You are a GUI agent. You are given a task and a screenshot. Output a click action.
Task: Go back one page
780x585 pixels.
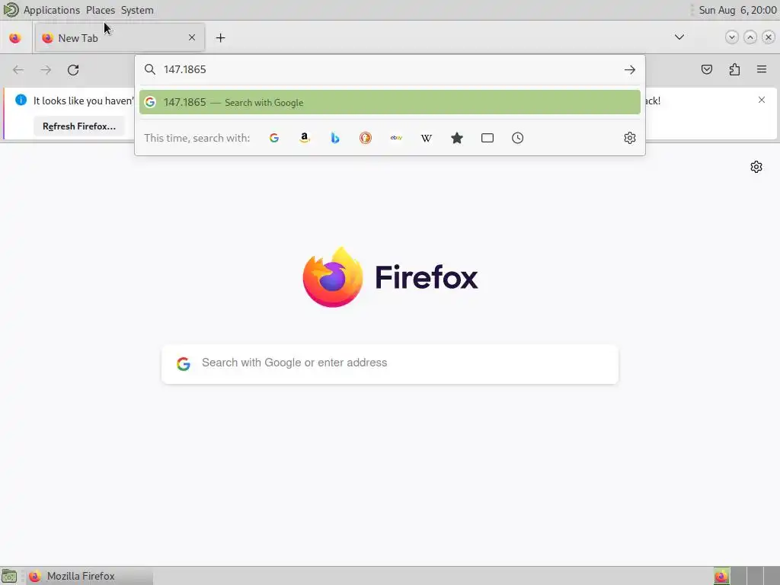(18, 69)
